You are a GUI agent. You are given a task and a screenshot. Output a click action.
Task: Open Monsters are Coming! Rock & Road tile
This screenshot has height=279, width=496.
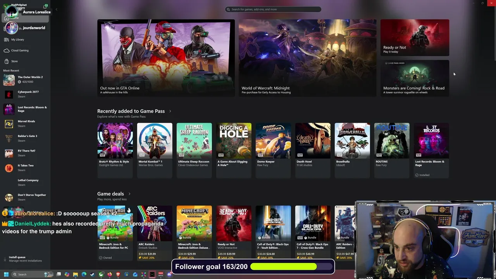click(415, 78)
